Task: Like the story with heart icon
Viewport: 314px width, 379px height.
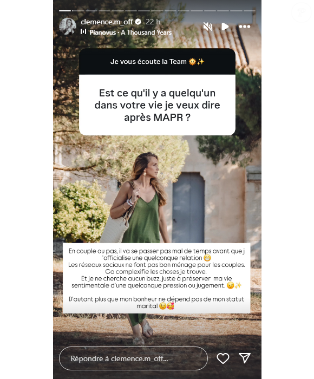Action: pos(223,358)
